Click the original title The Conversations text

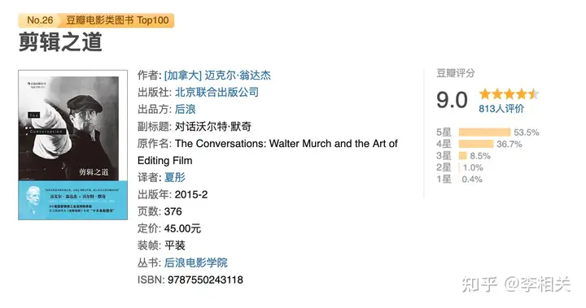220,143
